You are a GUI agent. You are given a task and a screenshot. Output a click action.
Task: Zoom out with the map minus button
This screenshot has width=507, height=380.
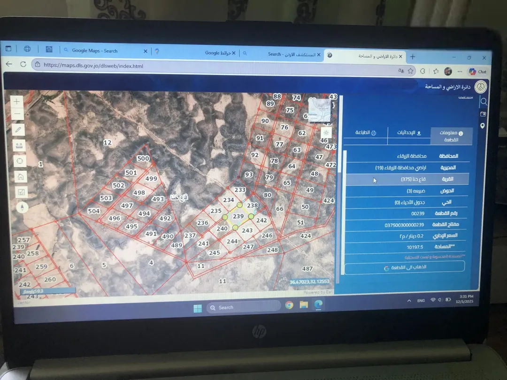pyautogui.click(x=17, y=114)
